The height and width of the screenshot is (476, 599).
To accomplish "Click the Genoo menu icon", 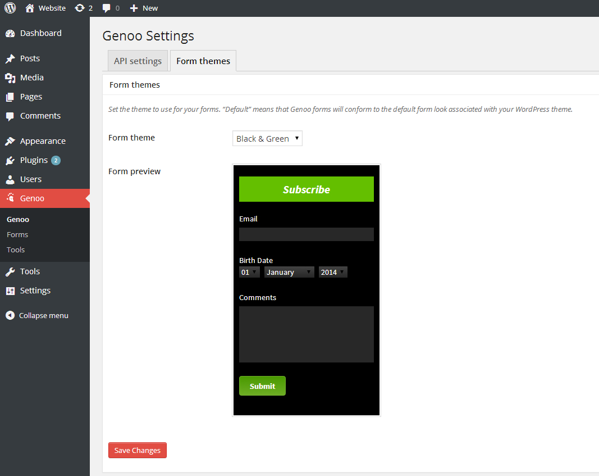I will coord(10,198).
